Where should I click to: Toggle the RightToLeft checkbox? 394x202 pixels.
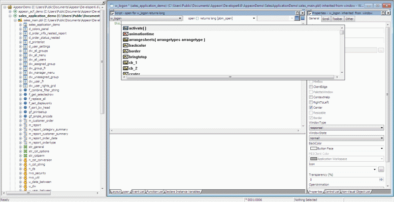tap(311, 102)
